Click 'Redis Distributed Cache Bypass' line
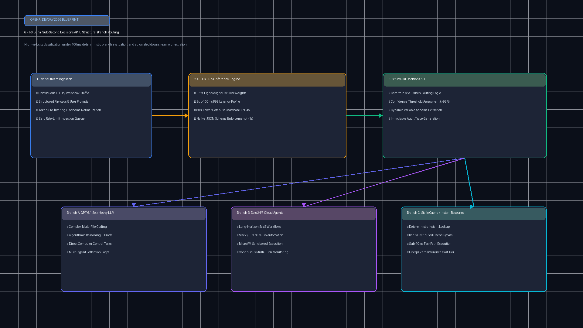 coord(430,235)
